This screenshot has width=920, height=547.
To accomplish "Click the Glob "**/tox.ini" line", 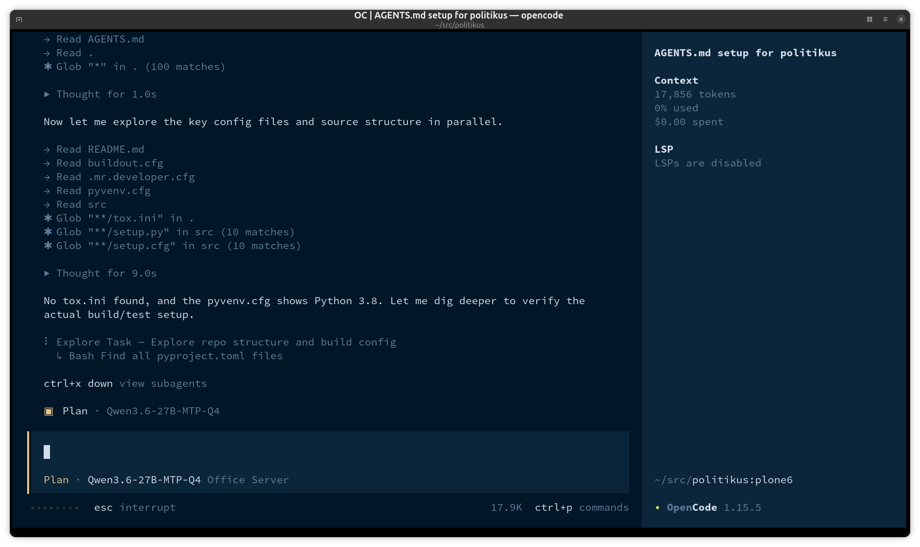I will [119, 218].
